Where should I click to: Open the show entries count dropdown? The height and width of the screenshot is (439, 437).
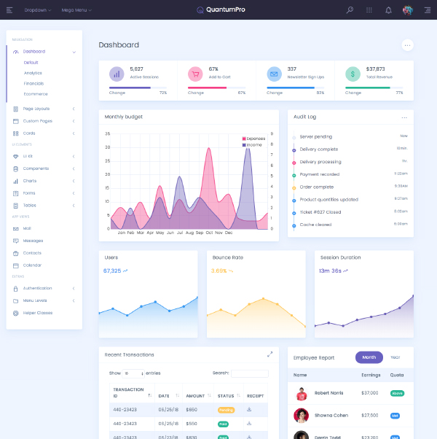pyautogui.click(x=133, y=373)
